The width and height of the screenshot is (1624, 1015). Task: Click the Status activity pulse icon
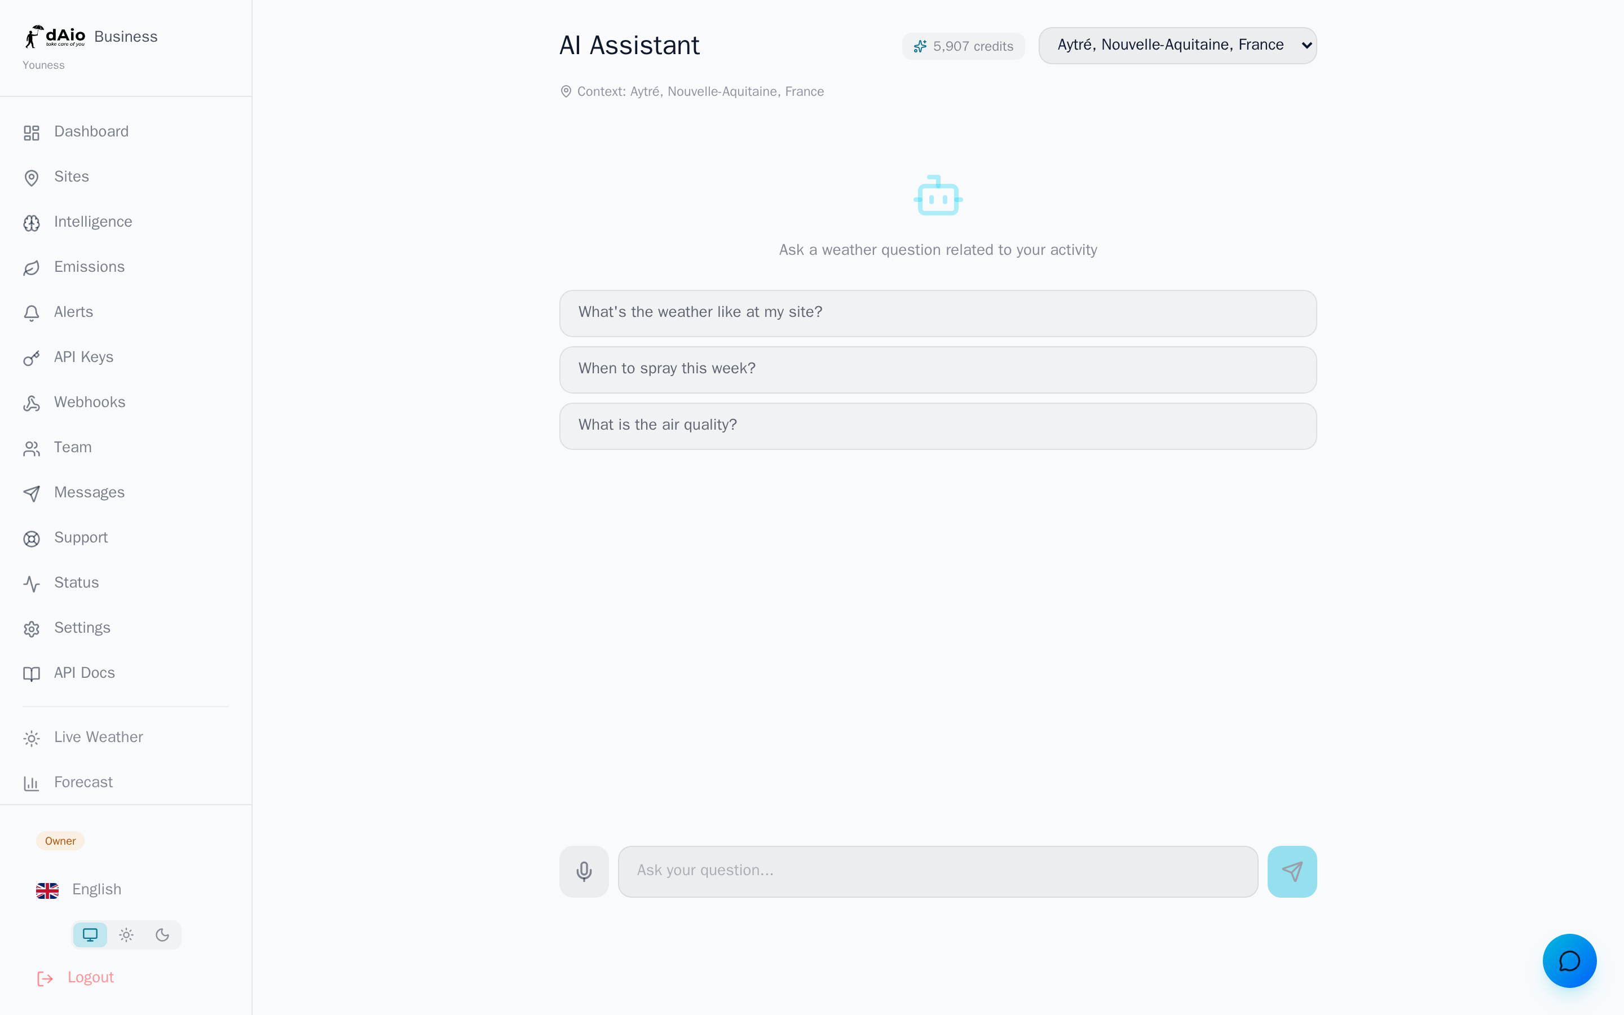click(x=32, y=584)
